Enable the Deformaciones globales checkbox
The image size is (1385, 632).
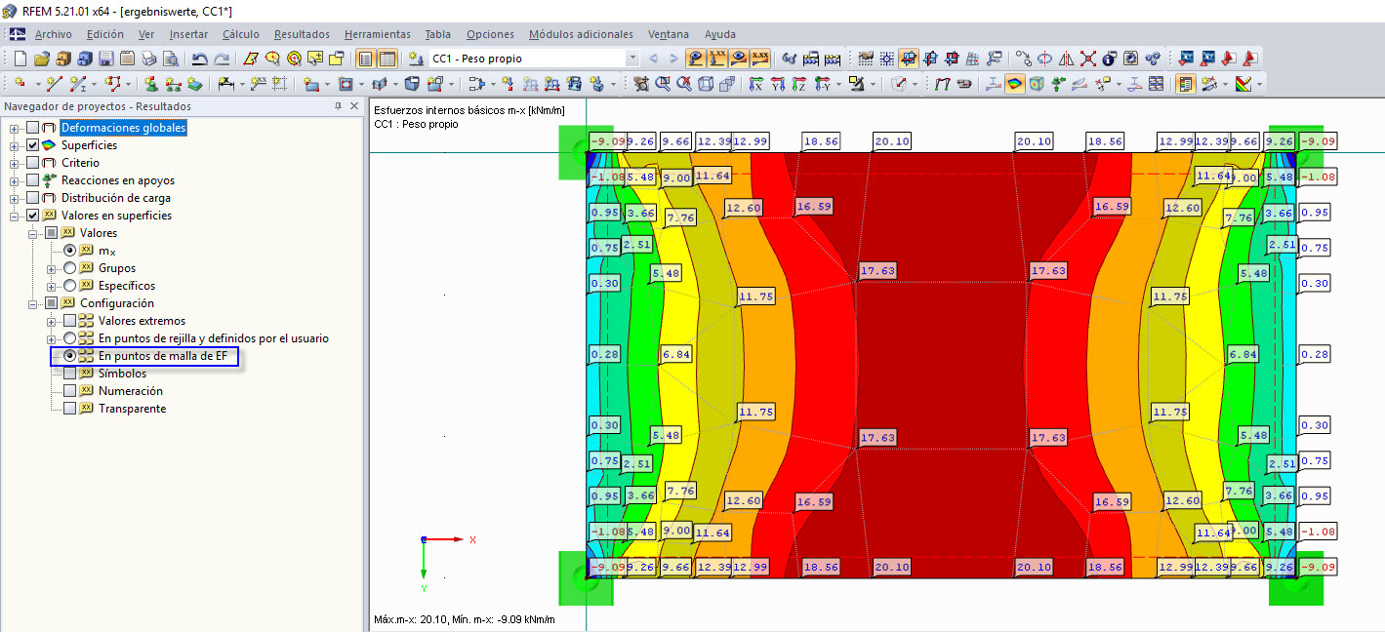pyautogui.click(x=33, y=128)
